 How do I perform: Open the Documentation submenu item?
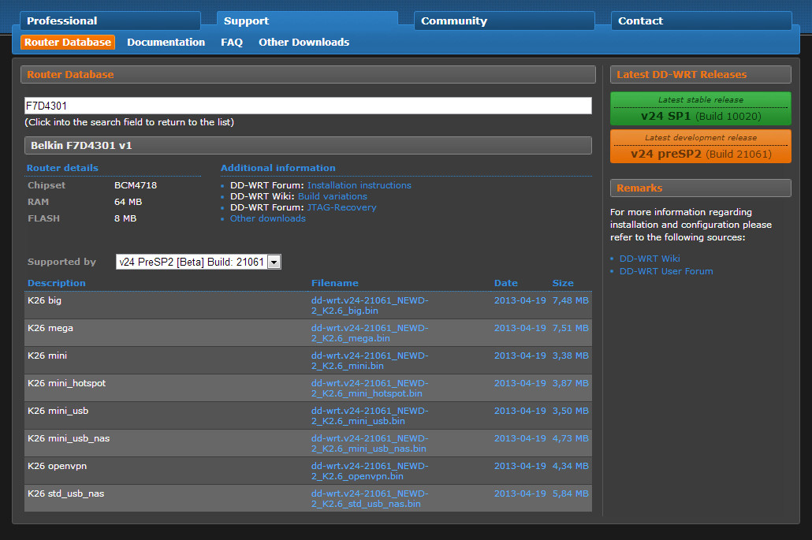tap(166, 42)
